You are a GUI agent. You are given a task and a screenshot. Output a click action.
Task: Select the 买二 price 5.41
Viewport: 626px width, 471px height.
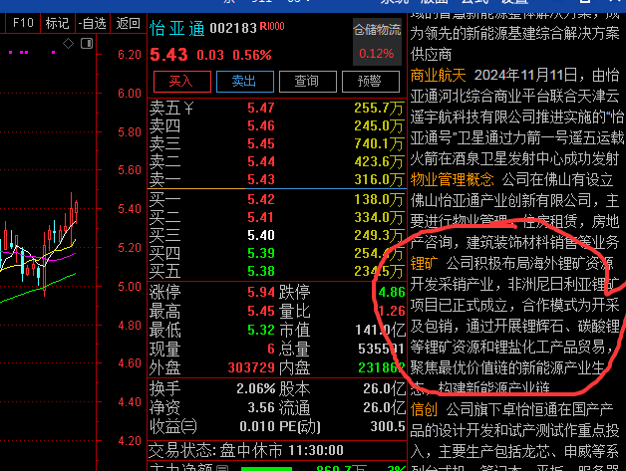[261, 217]
